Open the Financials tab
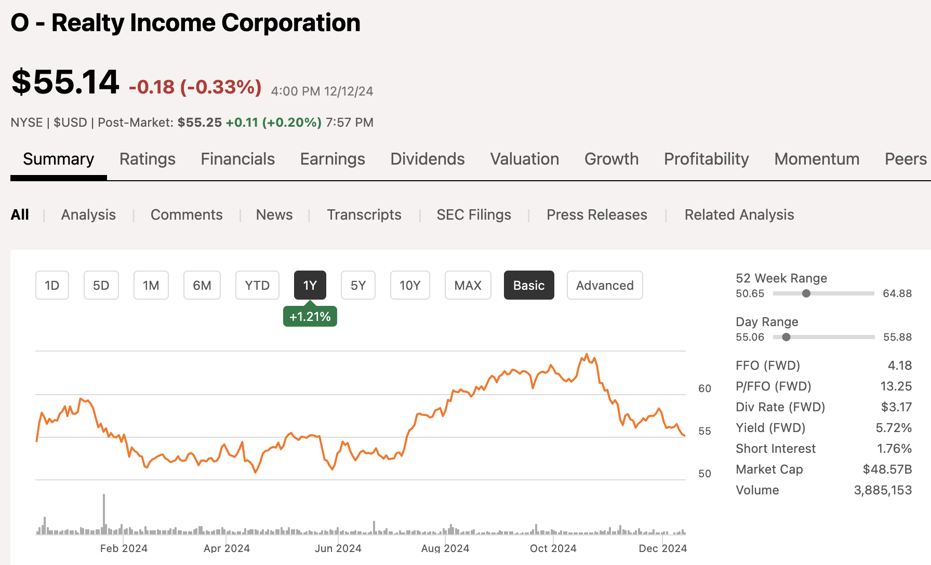 pos(237,159)
